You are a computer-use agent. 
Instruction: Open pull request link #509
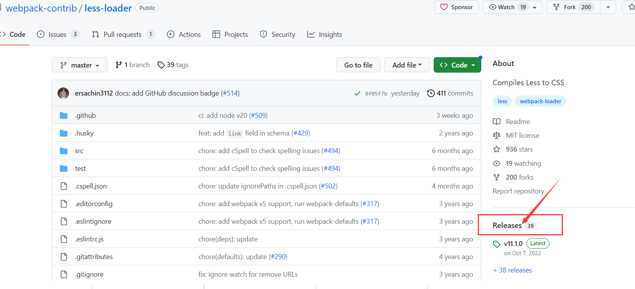tap(258, 116)
